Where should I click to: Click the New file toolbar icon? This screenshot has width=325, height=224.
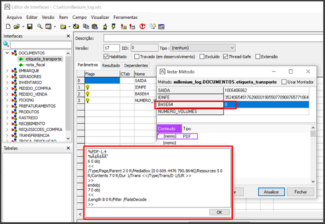(8, 26)
